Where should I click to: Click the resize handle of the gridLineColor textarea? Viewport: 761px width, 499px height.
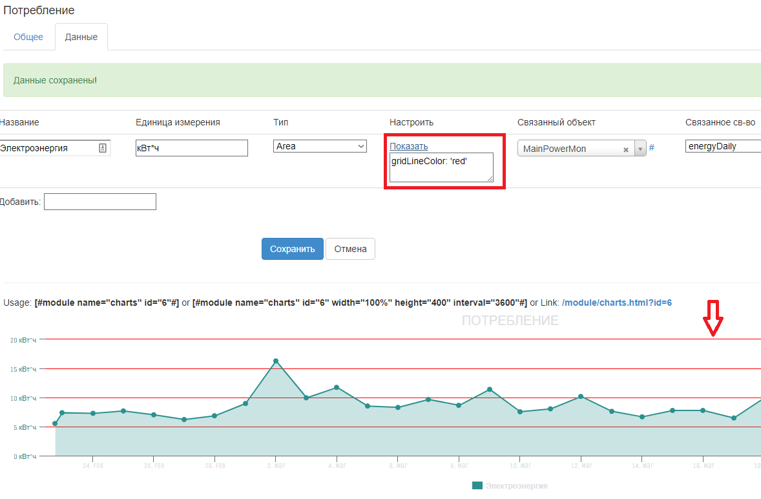click(x=490, y=178)
